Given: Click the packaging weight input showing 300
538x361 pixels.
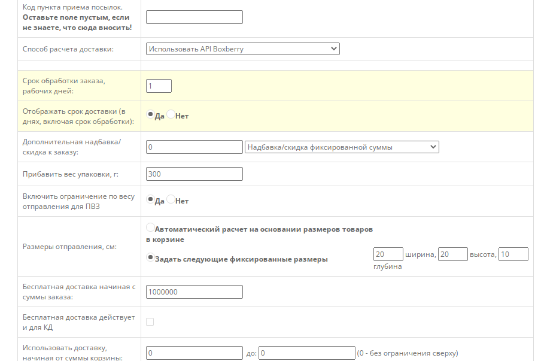Looking at the screenshot, I should click(x=194, y=174).
